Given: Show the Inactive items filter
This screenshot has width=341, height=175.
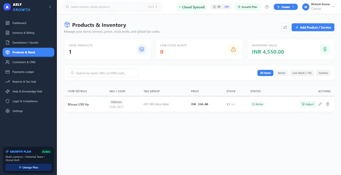Looking at the screenshot, I should 323,73.
